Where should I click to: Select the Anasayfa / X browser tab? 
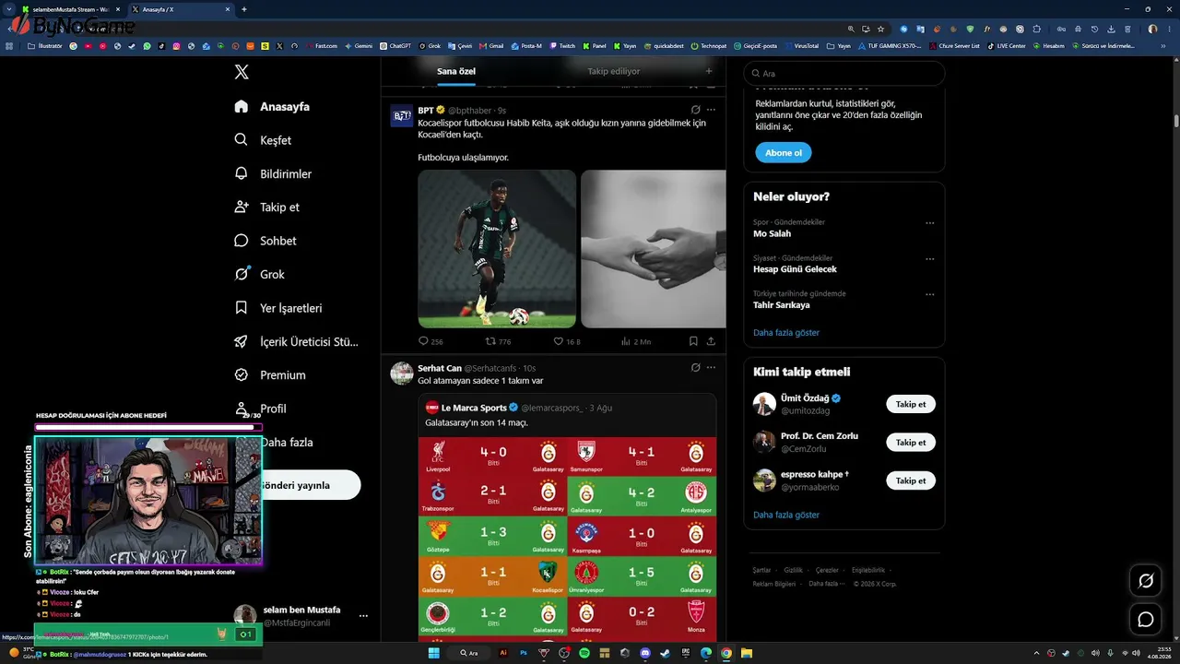click(x=181, y=9)
